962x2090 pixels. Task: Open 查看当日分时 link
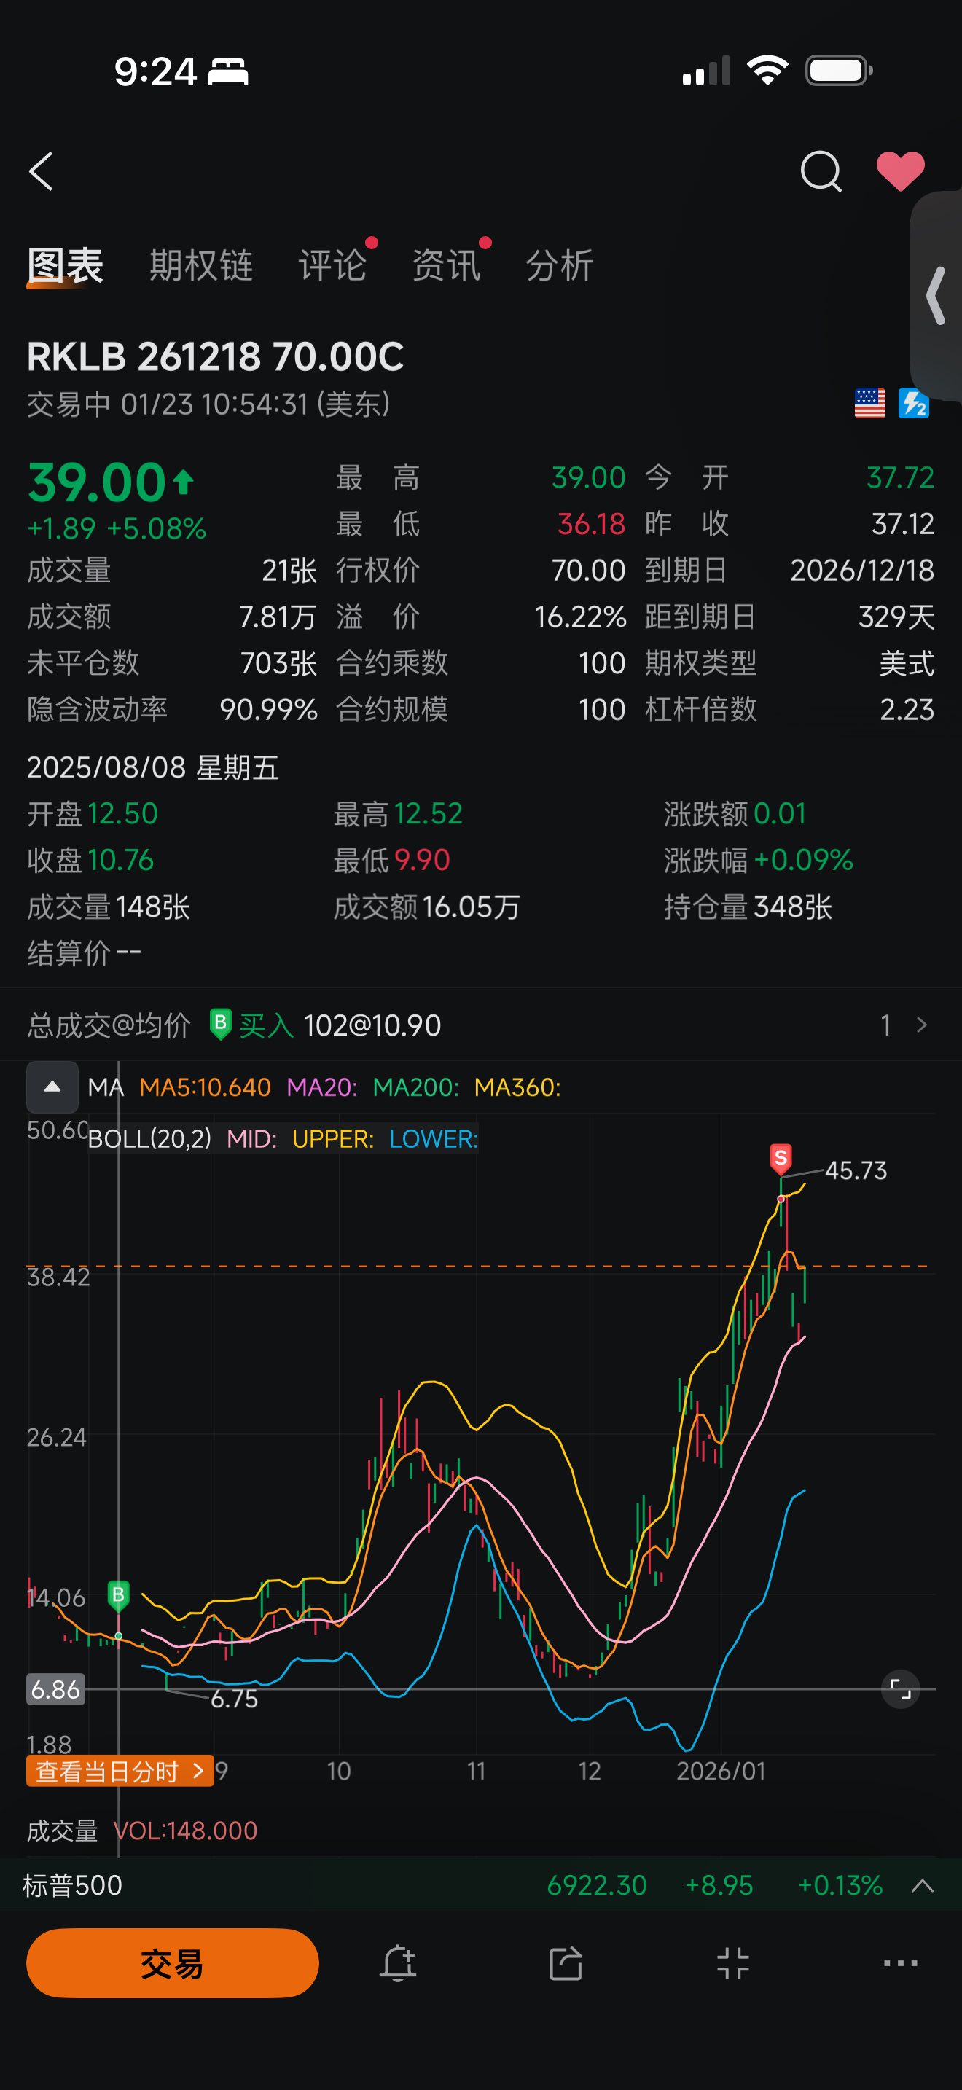[x=120, y=1771]
